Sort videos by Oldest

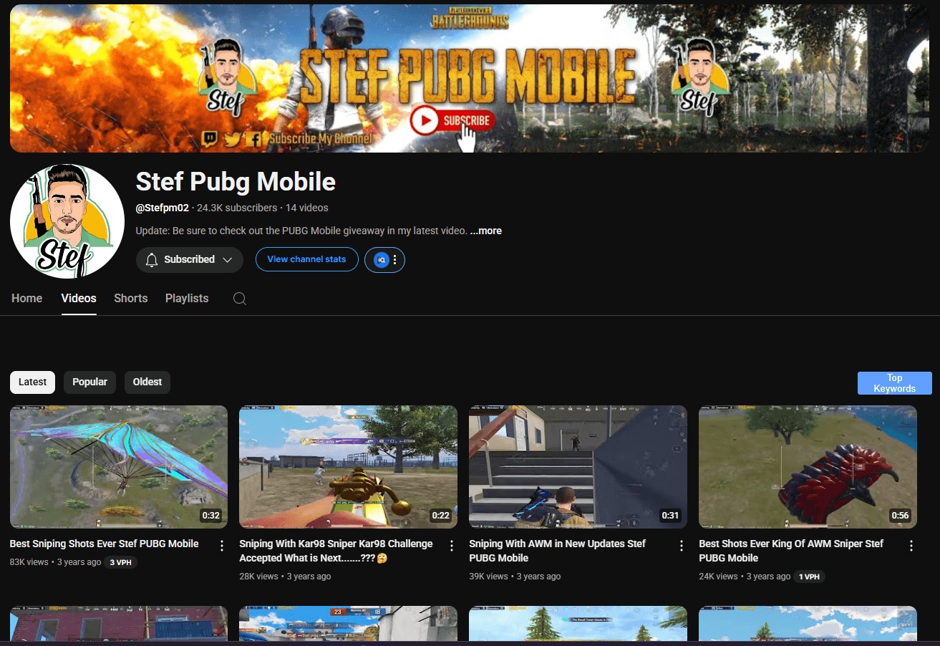click(147, 382)
